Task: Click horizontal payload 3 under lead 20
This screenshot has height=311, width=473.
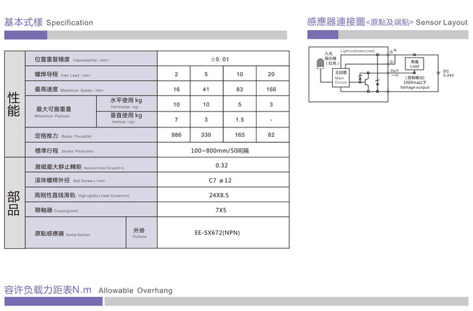Action: pyautogui.click(x=271, y=104)
